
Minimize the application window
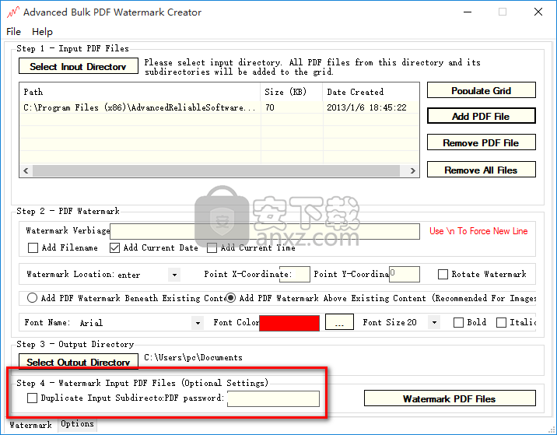[468, 12]
